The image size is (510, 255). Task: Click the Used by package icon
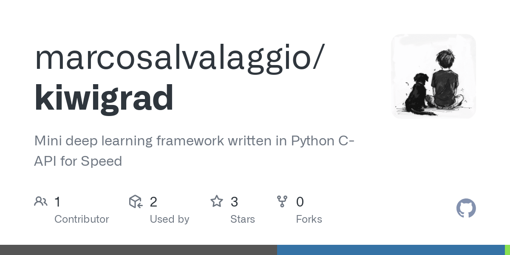(x=136, y=201)
